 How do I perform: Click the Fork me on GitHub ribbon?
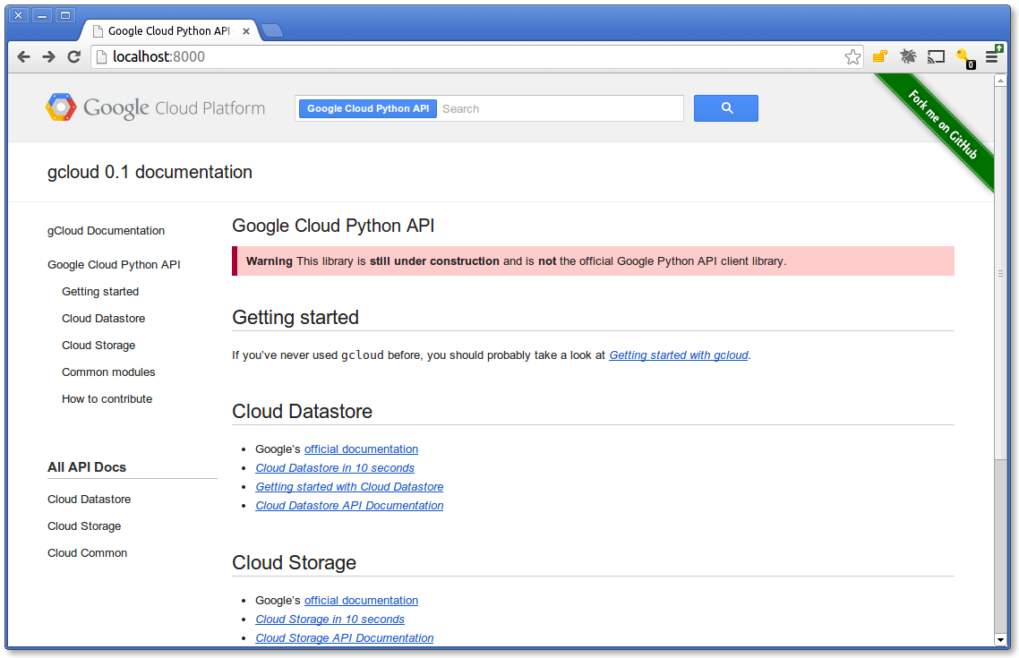click(x=942, y=124)
